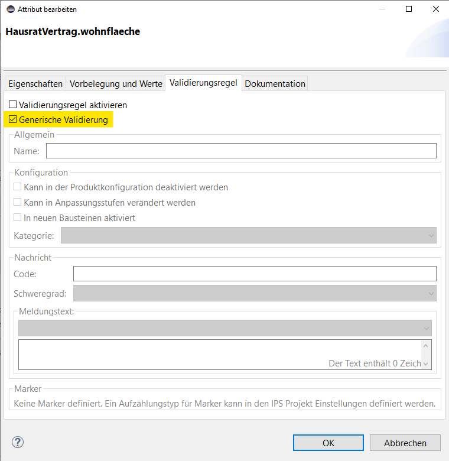Screen dimensions: 449x461
Task: Open the Meldungstext language dropdown
Action: pos(225,328)
